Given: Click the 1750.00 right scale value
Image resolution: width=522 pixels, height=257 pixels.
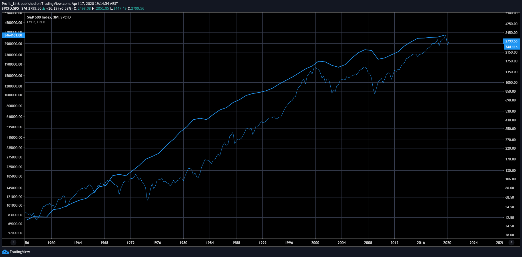Looking at the screenshot, I should [x=511, y=61].
